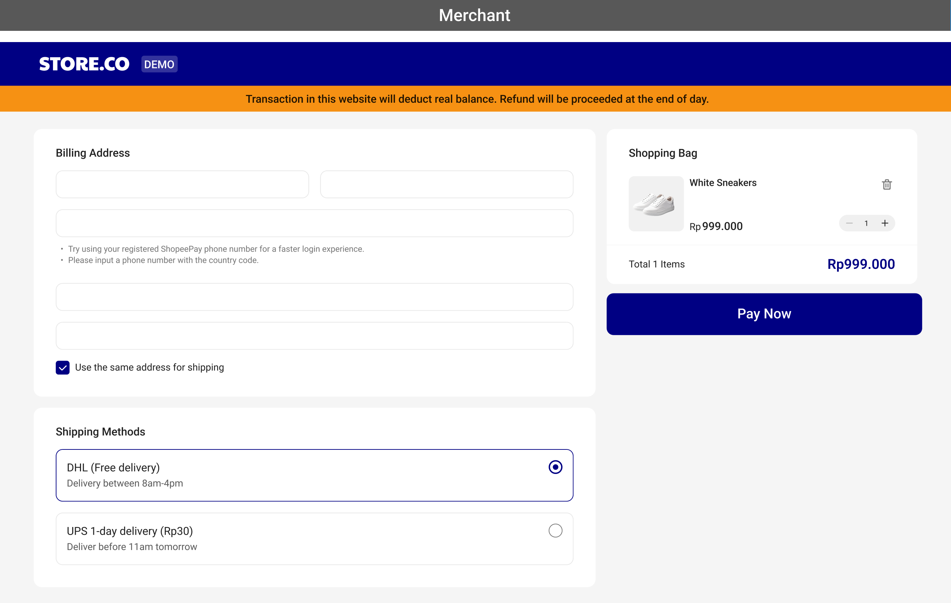Click the orange real-balance warning banner text
951x603 pixels.
point(477,99)
